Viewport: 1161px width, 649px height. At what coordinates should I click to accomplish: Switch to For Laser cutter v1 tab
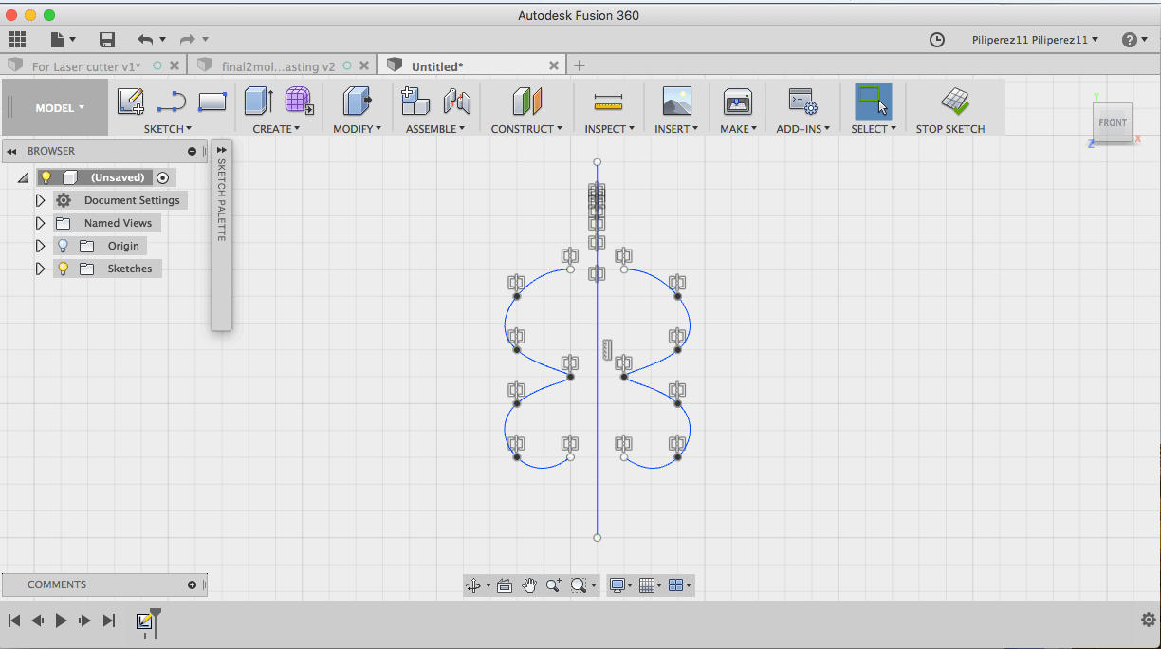point(85,66)
